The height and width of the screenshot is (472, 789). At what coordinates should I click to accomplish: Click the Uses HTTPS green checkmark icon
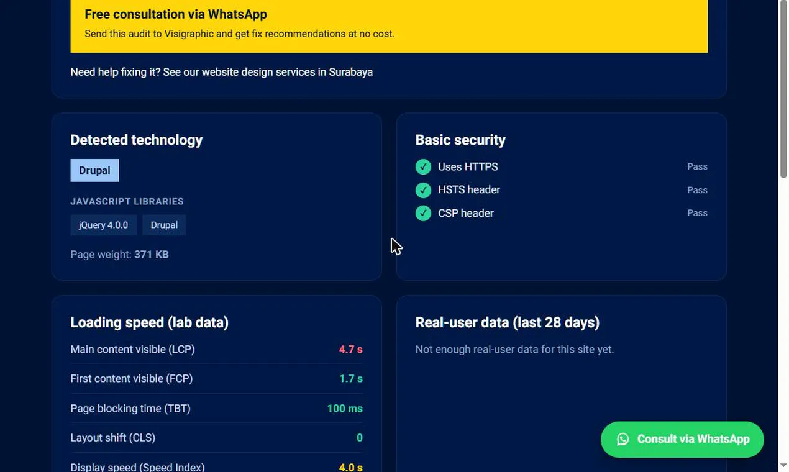pyautogui.click(x=423, y=166)
